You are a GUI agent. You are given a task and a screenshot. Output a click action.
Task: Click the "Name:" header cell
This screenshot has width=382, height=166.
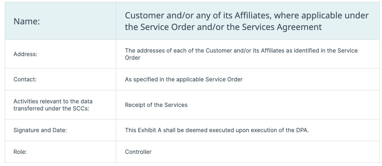tap(60, 21)
